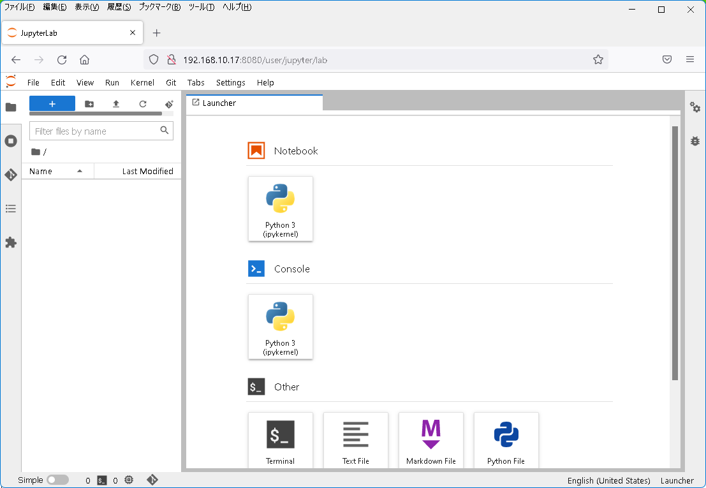Create a New Folder with toolbar icon
This screenshot has height=488, width=706.
coord(89,104)
